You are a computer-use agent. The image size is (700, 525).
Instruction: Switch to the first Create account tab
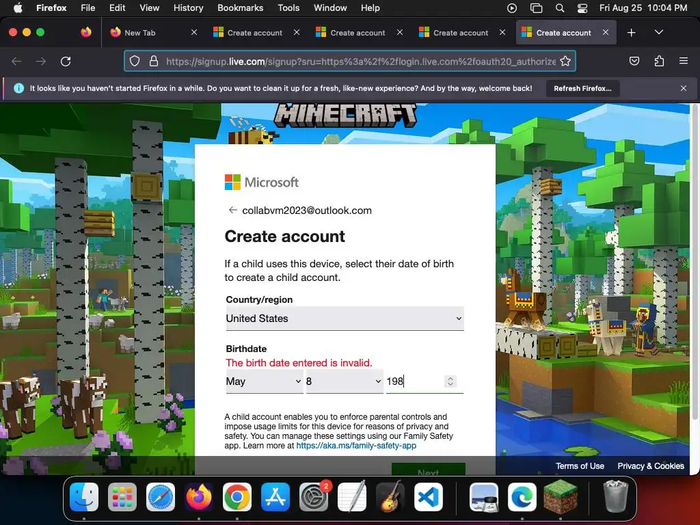pos(255,33)
